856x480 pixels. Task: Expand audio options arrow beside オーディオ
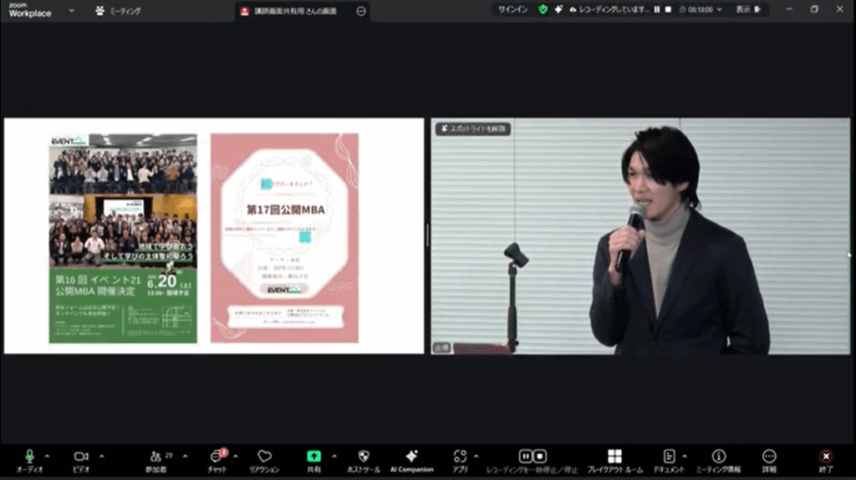click(47, 456)
